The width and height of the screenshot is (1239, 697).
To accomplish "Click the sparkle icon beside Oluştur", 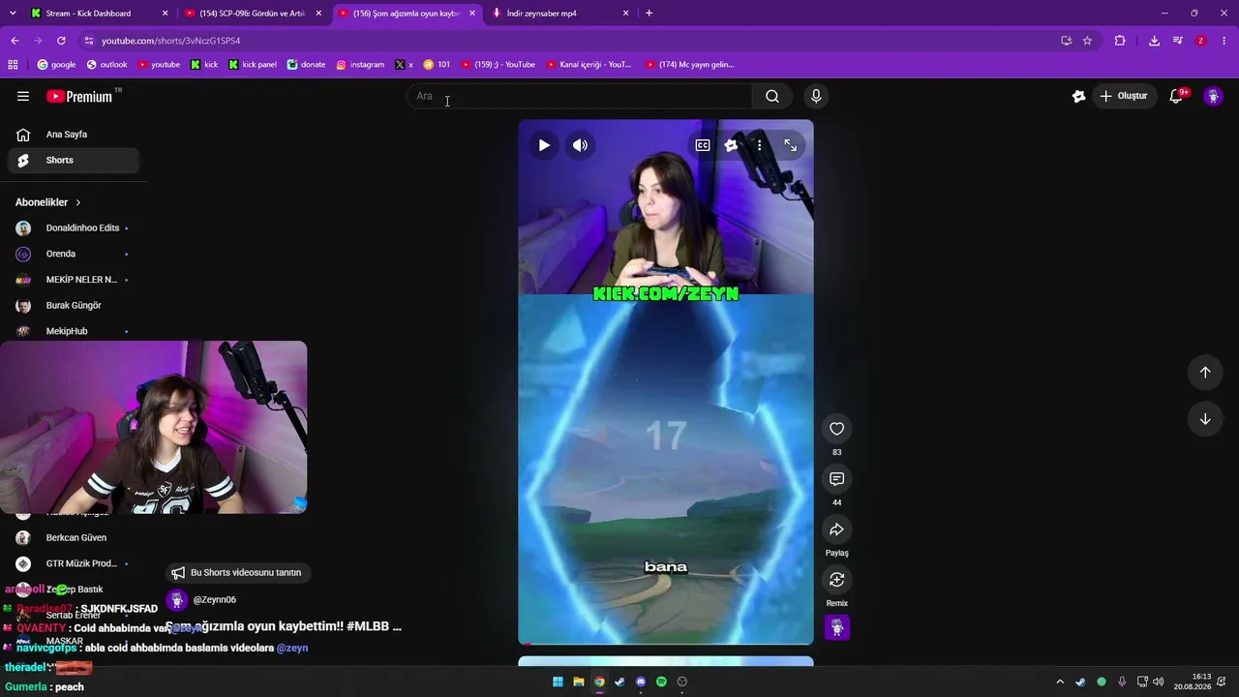I will pyautogui.click(x=1078, y=96).
